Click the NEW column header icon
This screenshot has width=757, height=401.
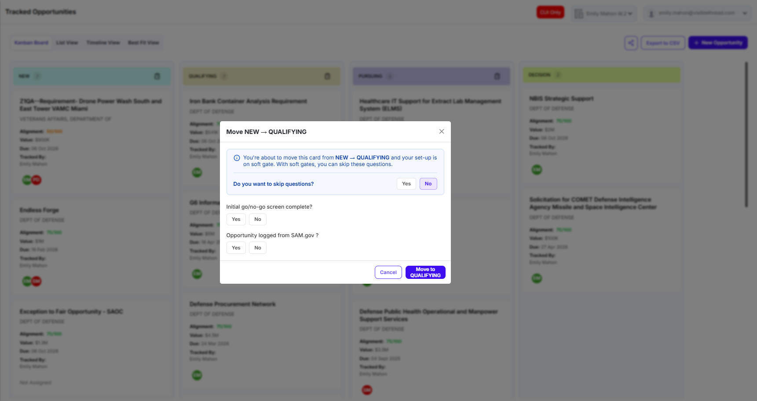157,76
